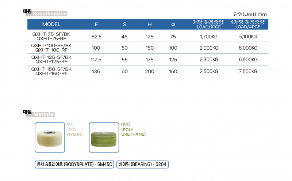
Task: Select the 60 S value
Action: [124, 71]
